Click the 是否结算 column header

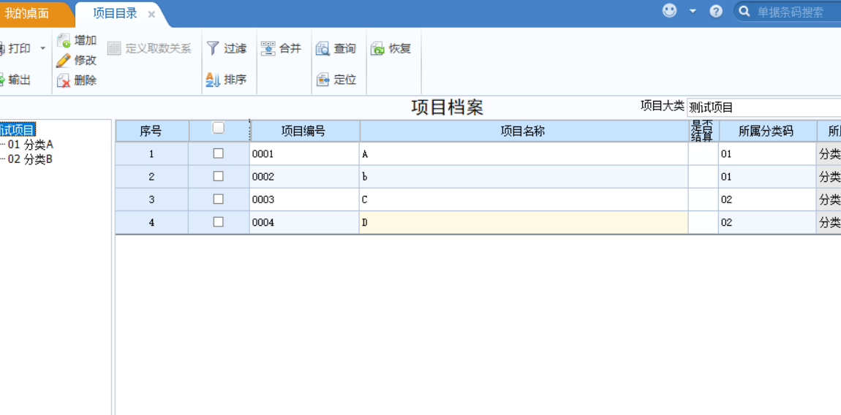pos(704,132)
